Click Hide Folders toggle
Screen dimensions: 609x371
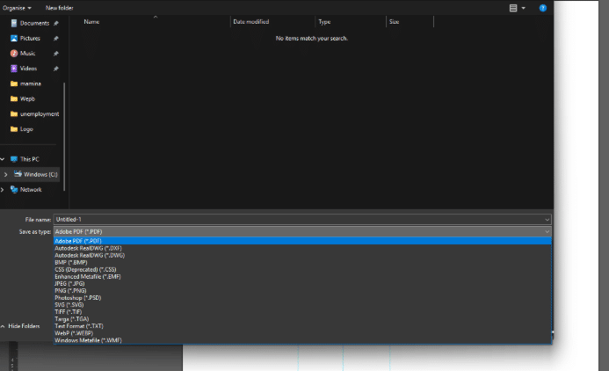[x=20, y=326]
